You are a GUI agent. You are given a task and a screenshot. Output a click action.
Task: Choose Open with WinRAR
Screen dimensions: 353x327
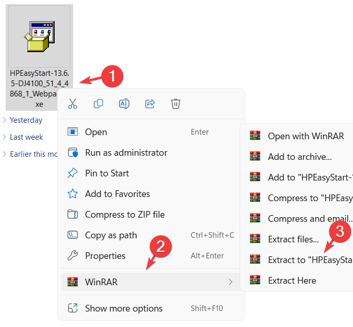(298, 136)
